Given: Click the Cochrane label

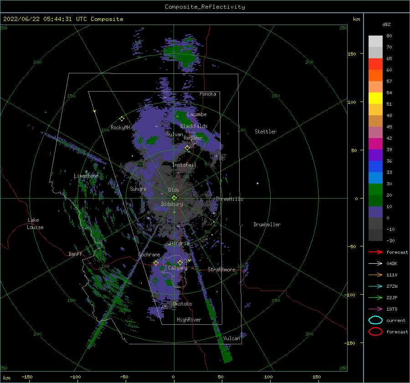Looking at the screenshot, I should [x=149, y=255].
